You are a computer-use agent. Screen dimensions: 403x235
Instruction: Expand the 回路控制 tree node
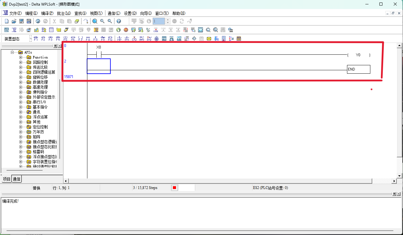21,62
